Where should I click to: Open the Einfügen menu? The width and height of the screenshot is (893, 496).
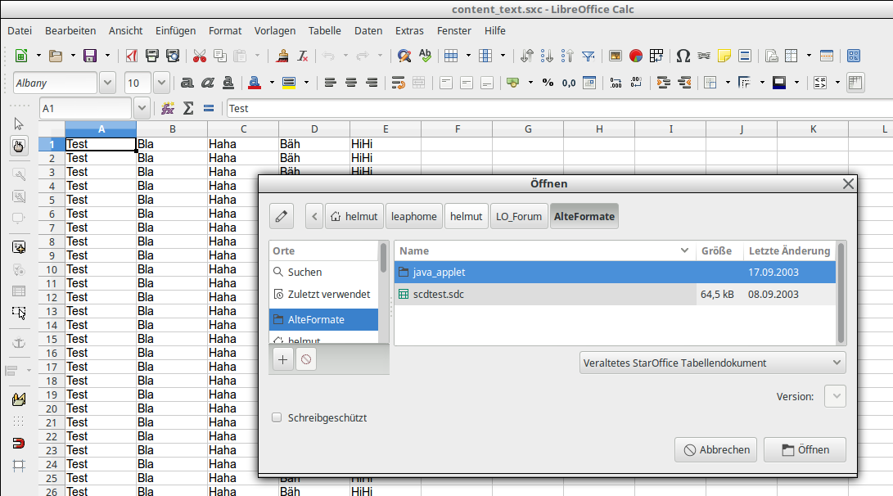(175, 30)
